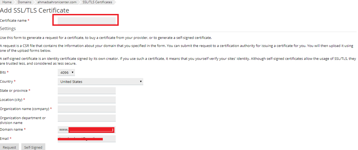Focus the Organization name (company) field
Image resolution: width=358 pixels, height=150 pixels.
coord(87,109)
